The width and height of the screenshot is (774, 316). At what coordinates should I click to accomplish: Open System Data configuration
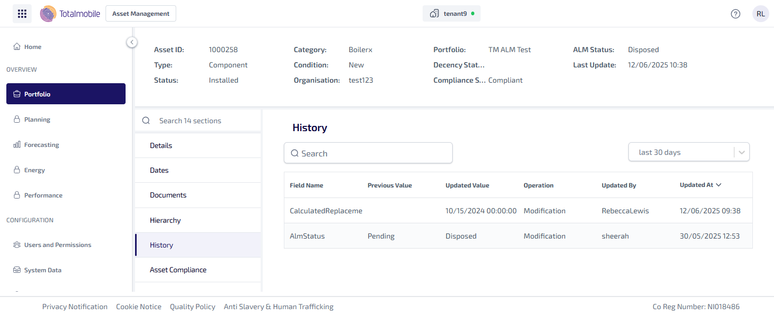(x=43, y=270)
